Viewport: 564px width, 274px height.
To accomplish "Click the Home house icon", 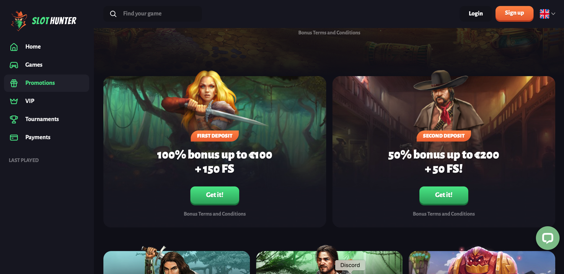I will pos(14,47).
